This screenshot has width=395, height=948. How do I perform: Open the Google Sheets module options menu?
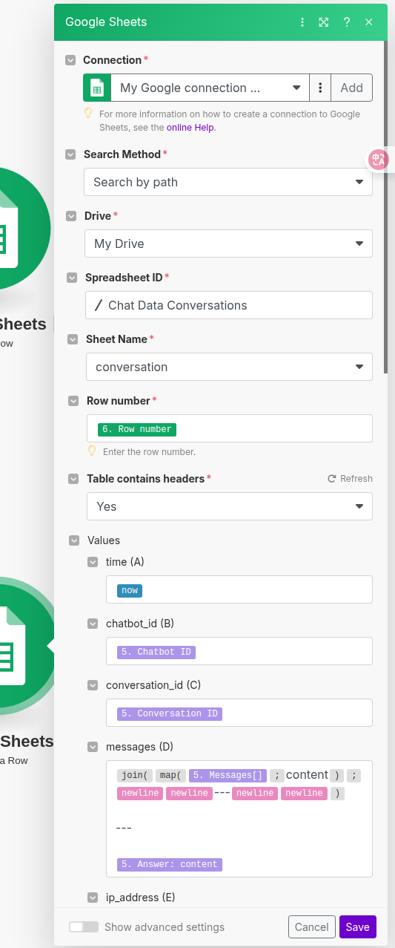coord(302,22)
